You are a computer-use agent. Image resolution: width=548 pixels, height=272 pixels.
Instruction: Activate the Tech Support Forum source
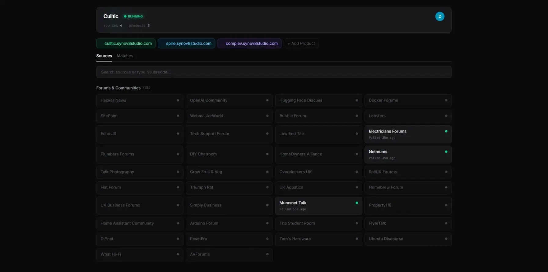(x=229, y=134)
